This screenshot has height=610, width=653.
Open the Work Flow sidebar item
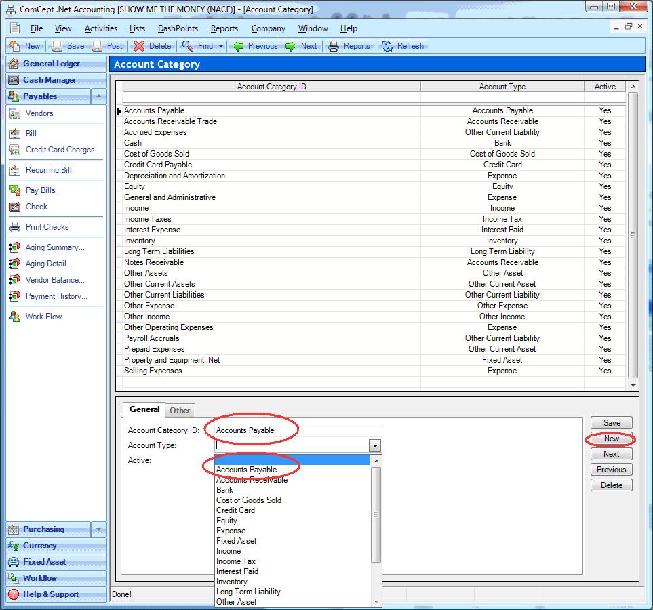tap(43, 317)
